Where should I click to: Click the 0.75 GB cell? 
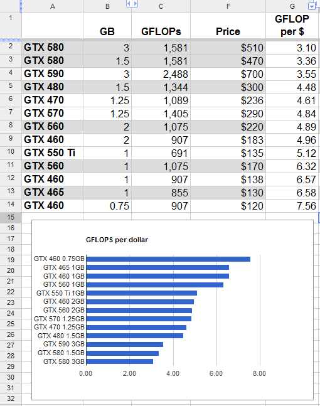tap(107, 206)
